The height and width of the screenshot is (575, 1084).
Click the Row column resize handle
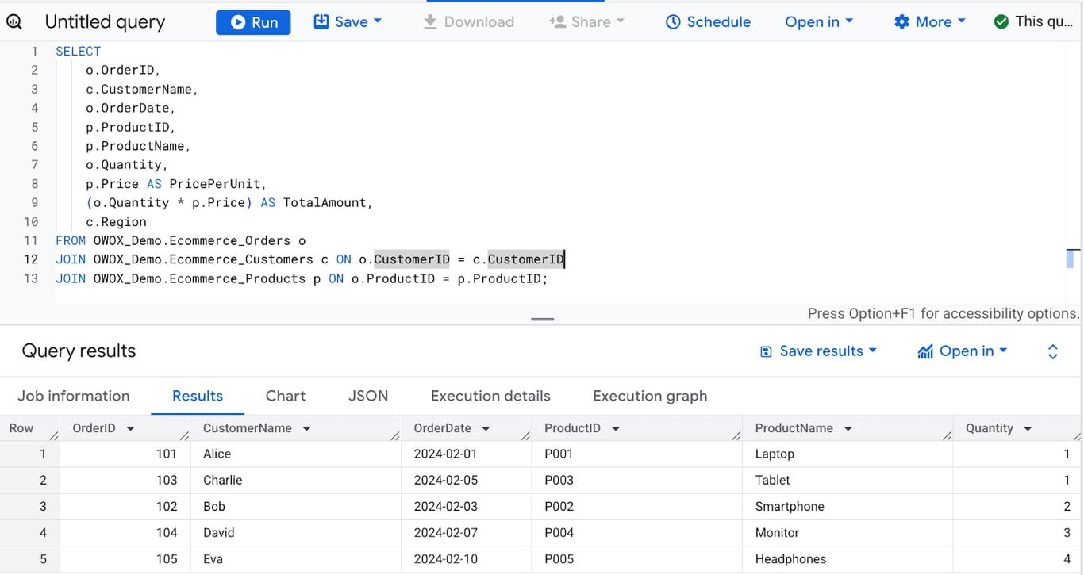(53, 435)
